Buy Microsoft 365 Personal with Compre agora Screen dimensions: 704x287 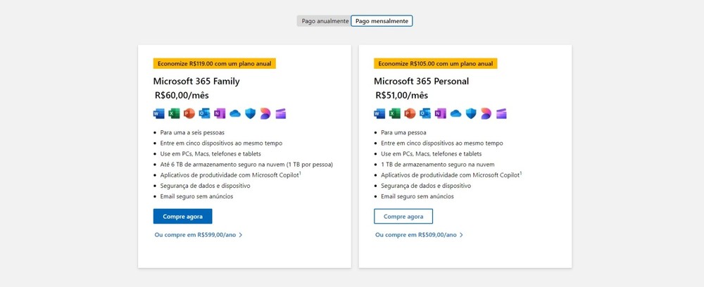pos(403,216)
